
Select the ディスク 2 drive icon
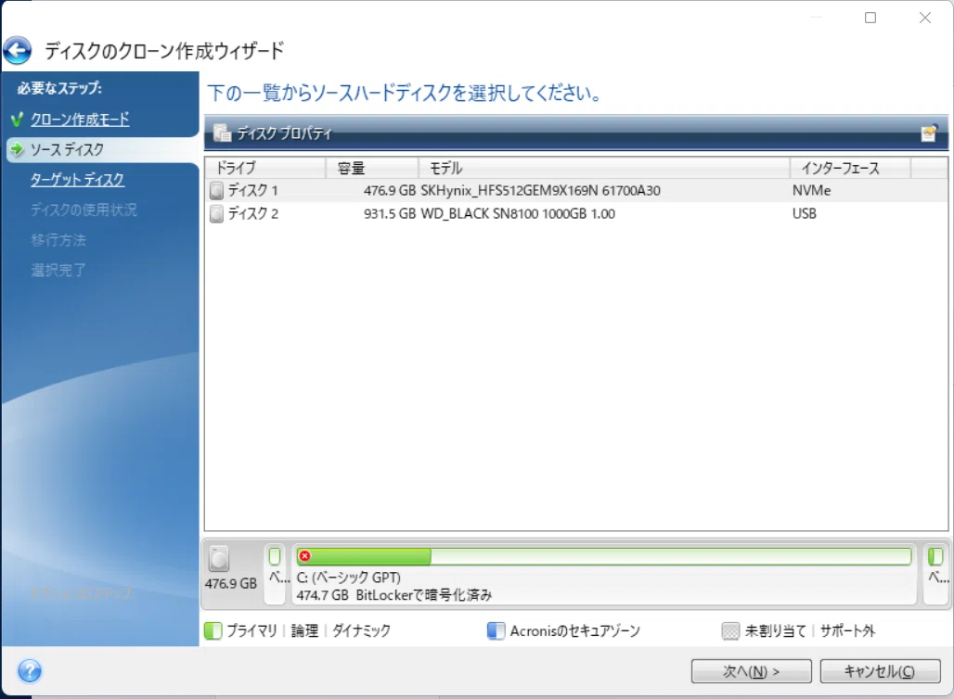pos(216,214)
